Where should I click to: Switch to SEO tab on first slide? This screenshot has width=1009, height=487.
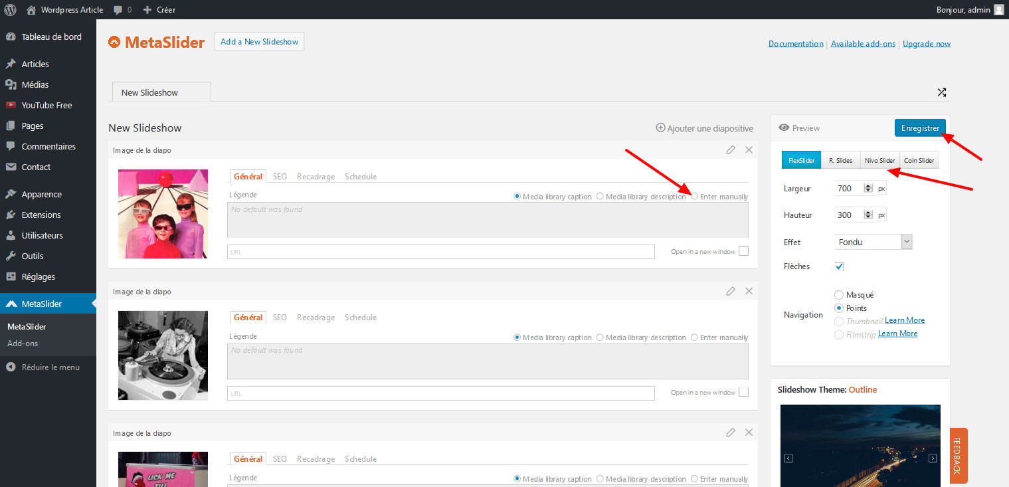[x=280, y=176]
